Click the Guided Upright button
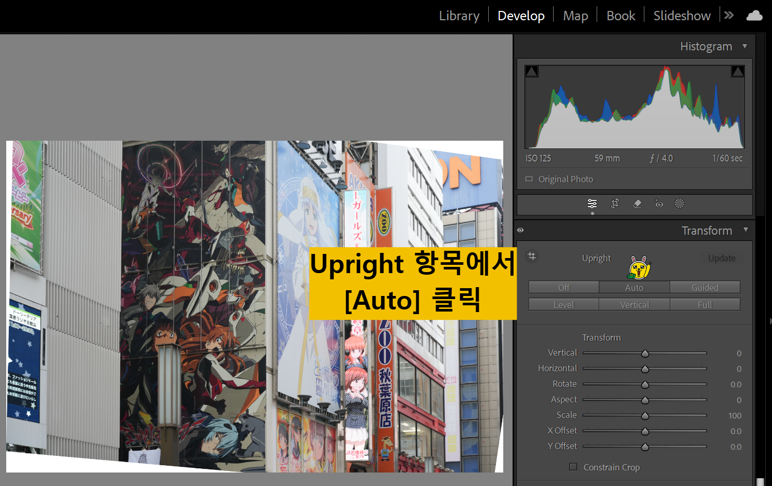This screenshot has height=486, width=772. (x=705, y=287)
